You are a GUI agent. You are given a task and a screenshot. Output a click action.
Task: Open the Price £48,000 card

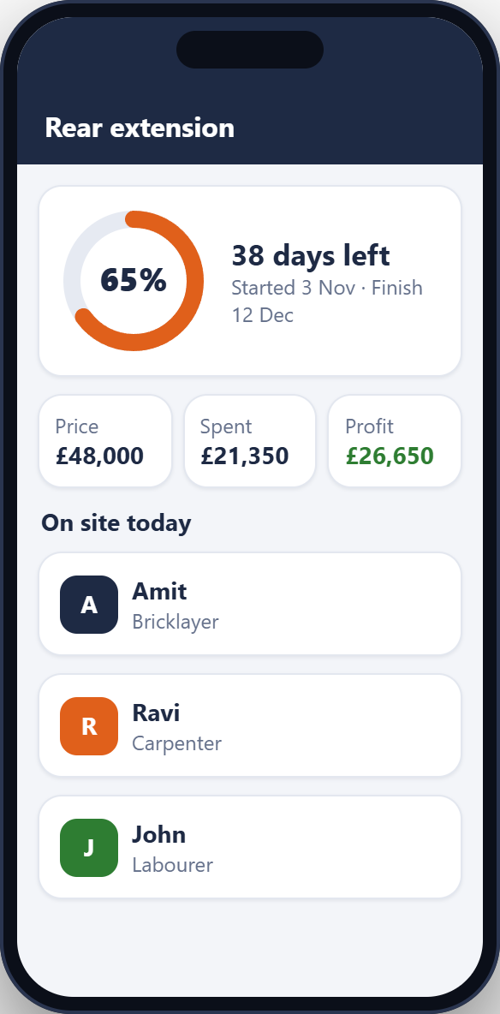point(105,440)
